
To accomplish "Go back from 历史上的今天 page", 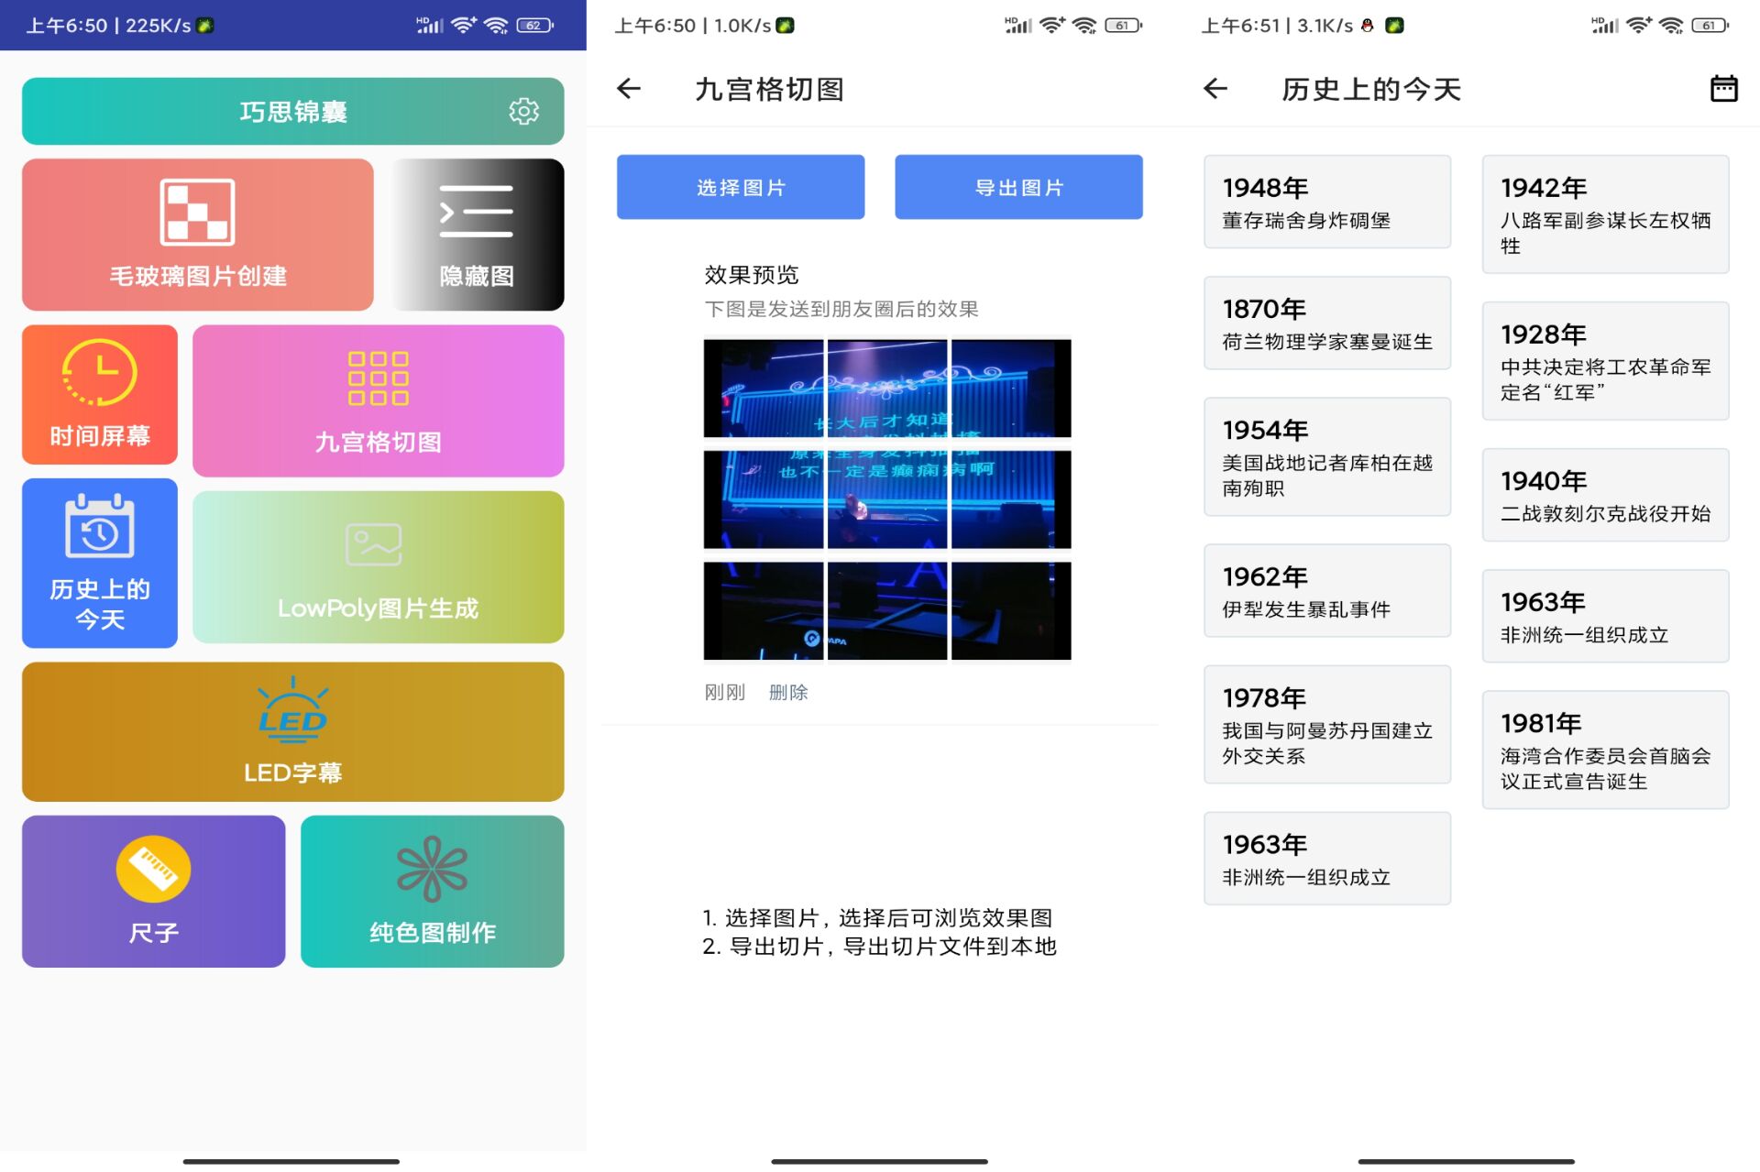I will pos(1215,89).
